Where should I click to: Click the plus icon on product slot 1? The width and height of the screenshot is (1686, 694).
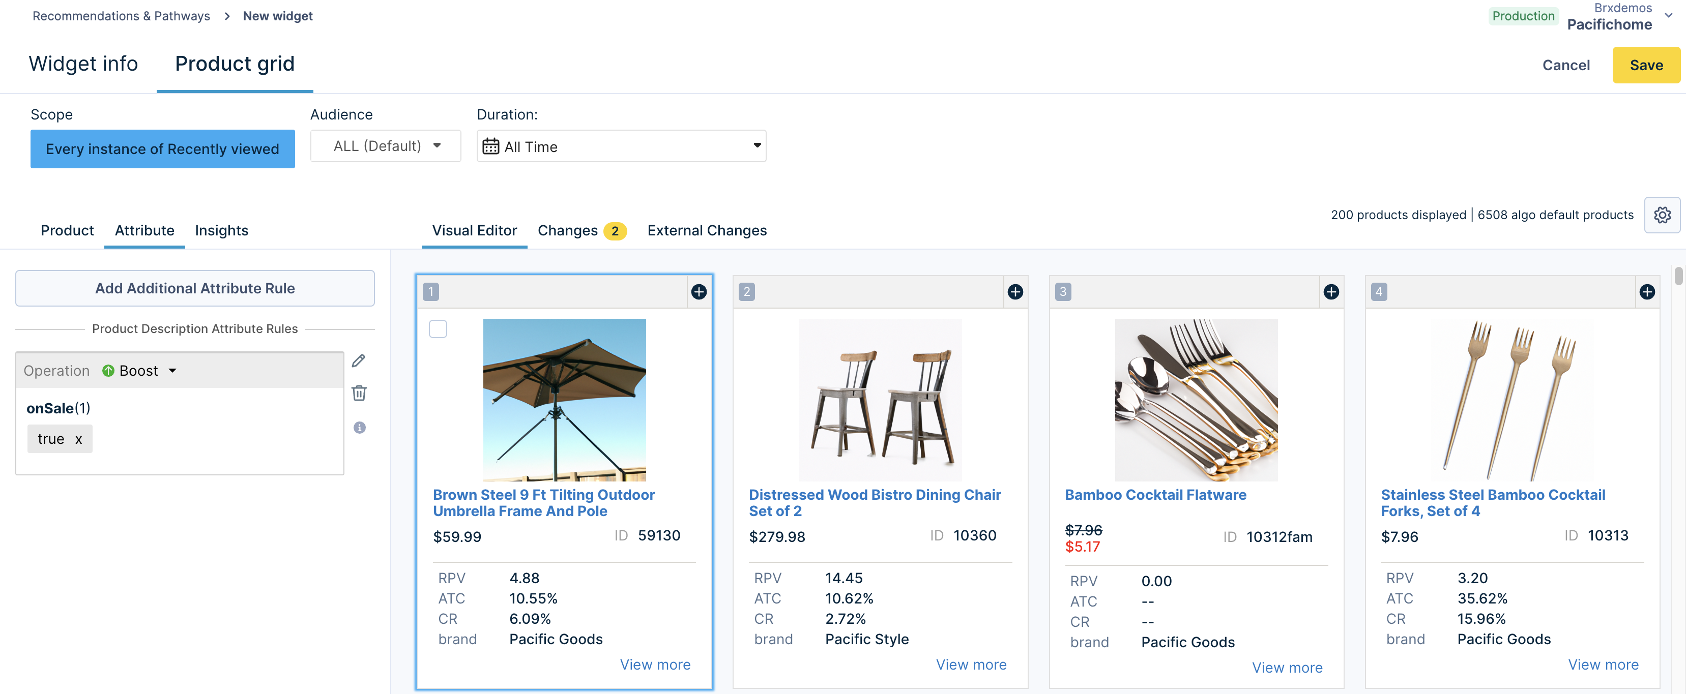[x=699, y=292]
